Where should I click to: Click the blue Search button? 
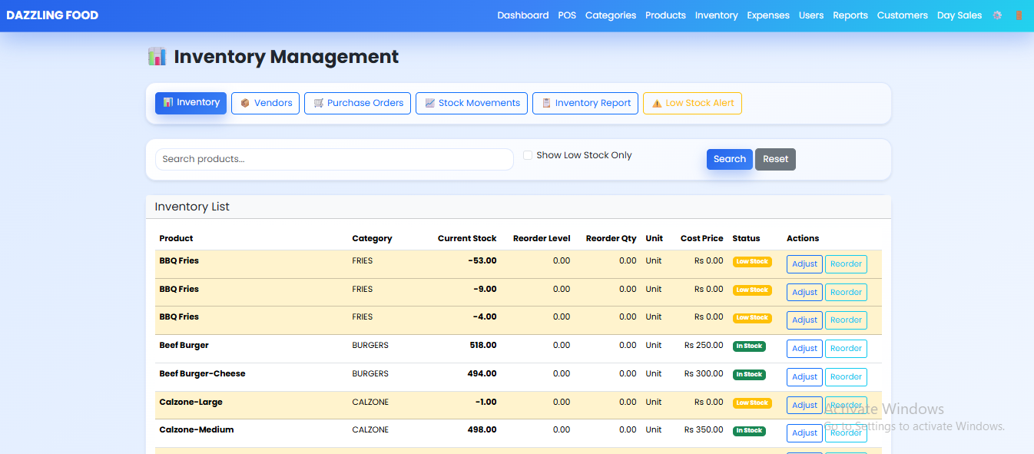coord(729,159)
